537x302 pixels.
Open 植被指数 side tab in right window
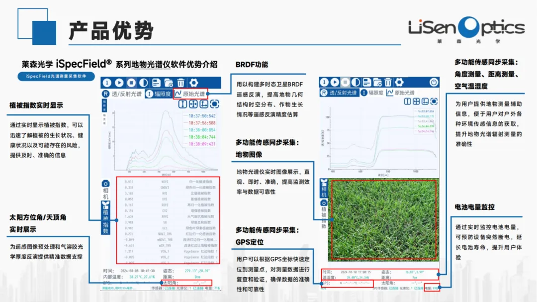[x=324, y=214]
